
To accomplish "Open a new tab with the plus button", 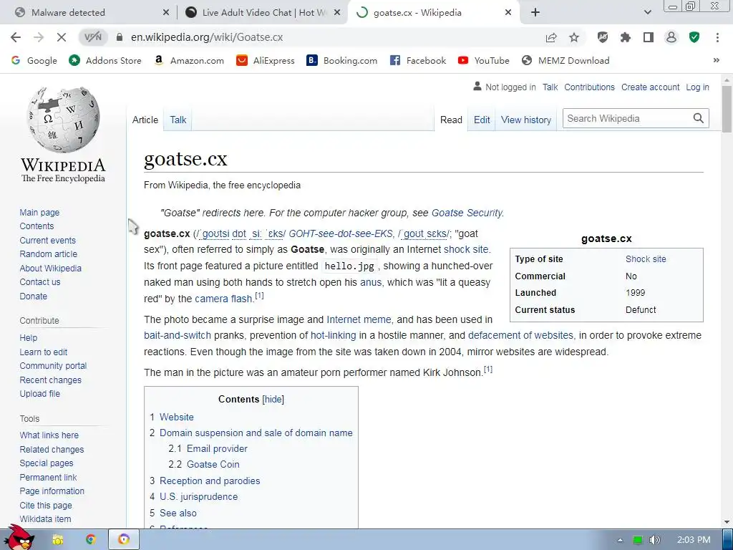I will pyautogui.click(x=535, y=13).
